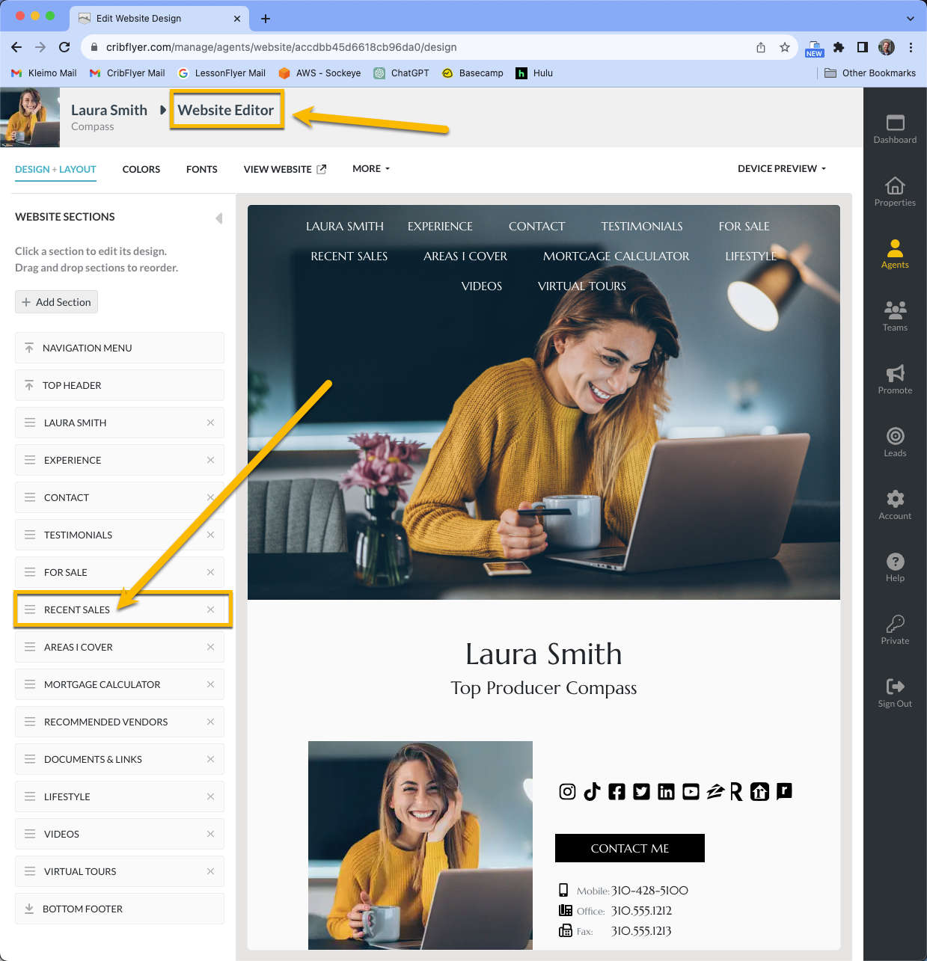Open the Other Bookmarks folder
The width and height of the screenshot is (927, 961).
point(870,73)
